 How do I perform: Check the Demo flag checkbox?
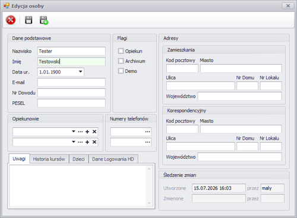tap(121, 71)
